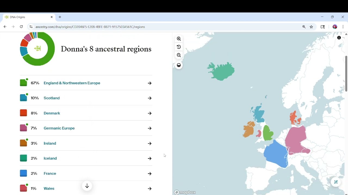Click the green Iceland color swatch

[x=23, y=158]
